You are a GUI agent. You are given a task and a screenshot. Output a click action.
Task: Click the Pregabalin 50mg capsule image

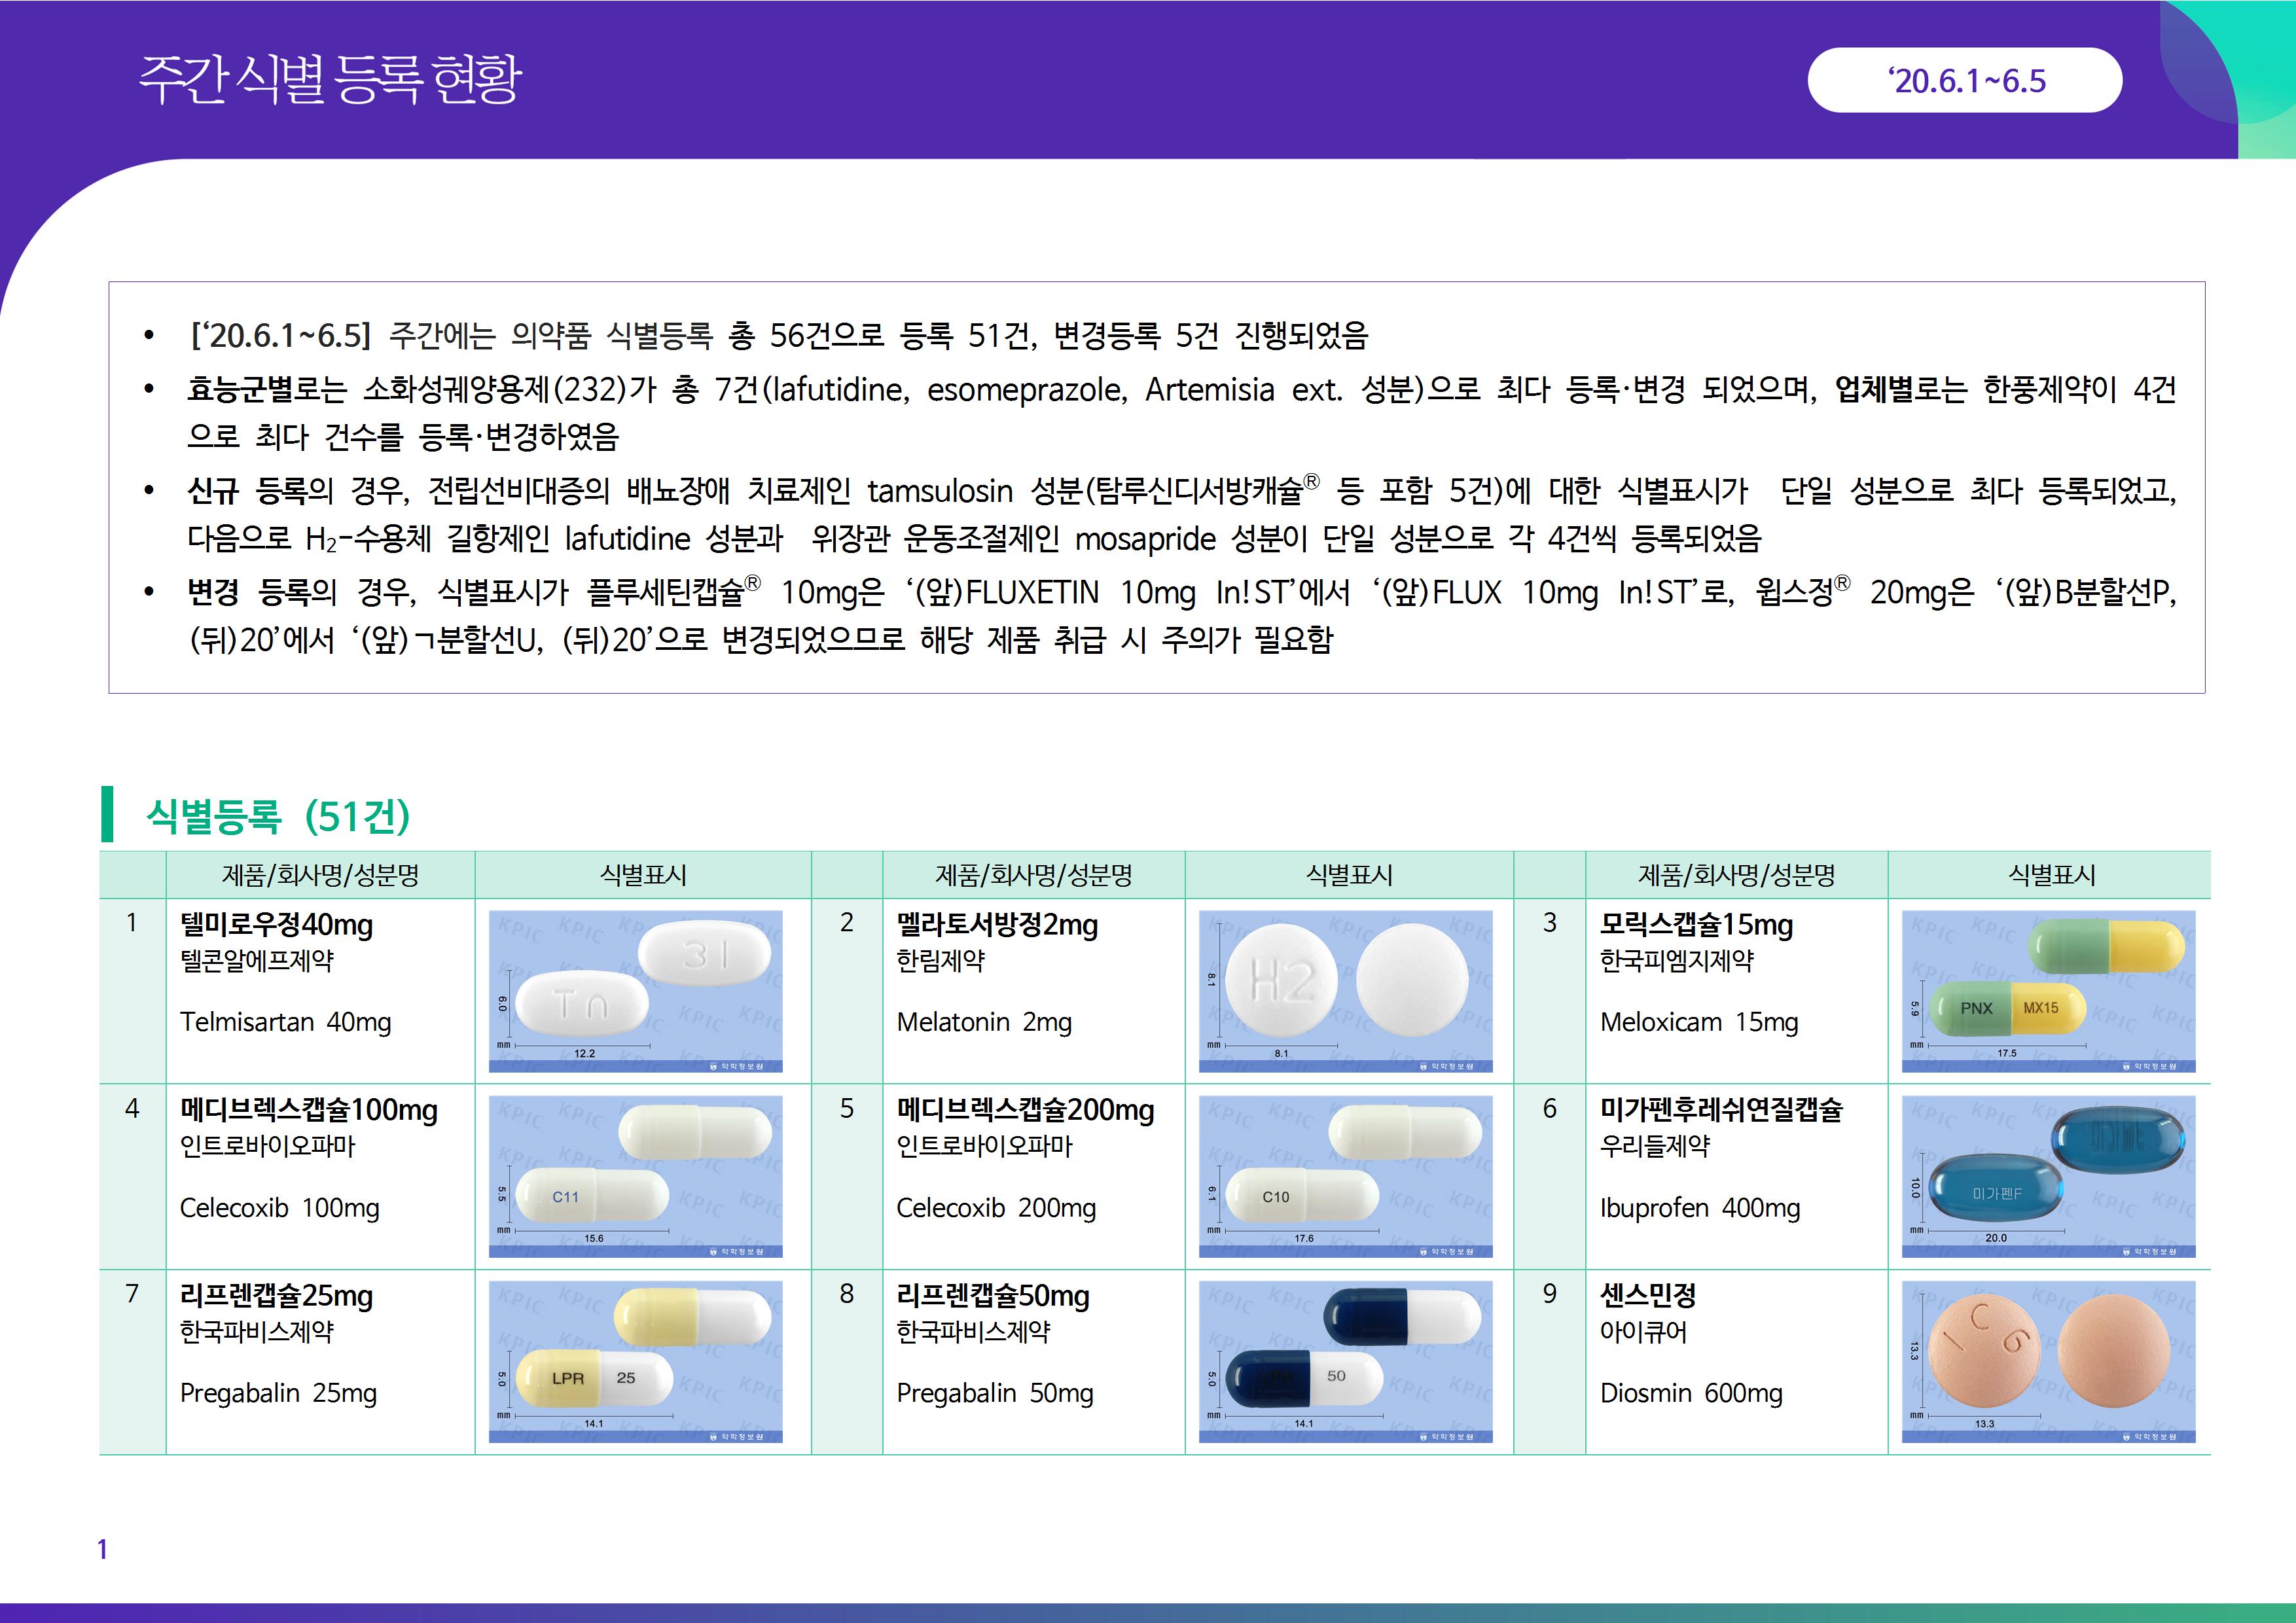1345,1361
